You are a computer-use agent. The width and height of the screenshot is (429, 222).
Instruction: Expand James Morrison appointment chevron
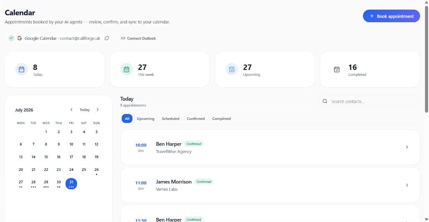(407, 185)
